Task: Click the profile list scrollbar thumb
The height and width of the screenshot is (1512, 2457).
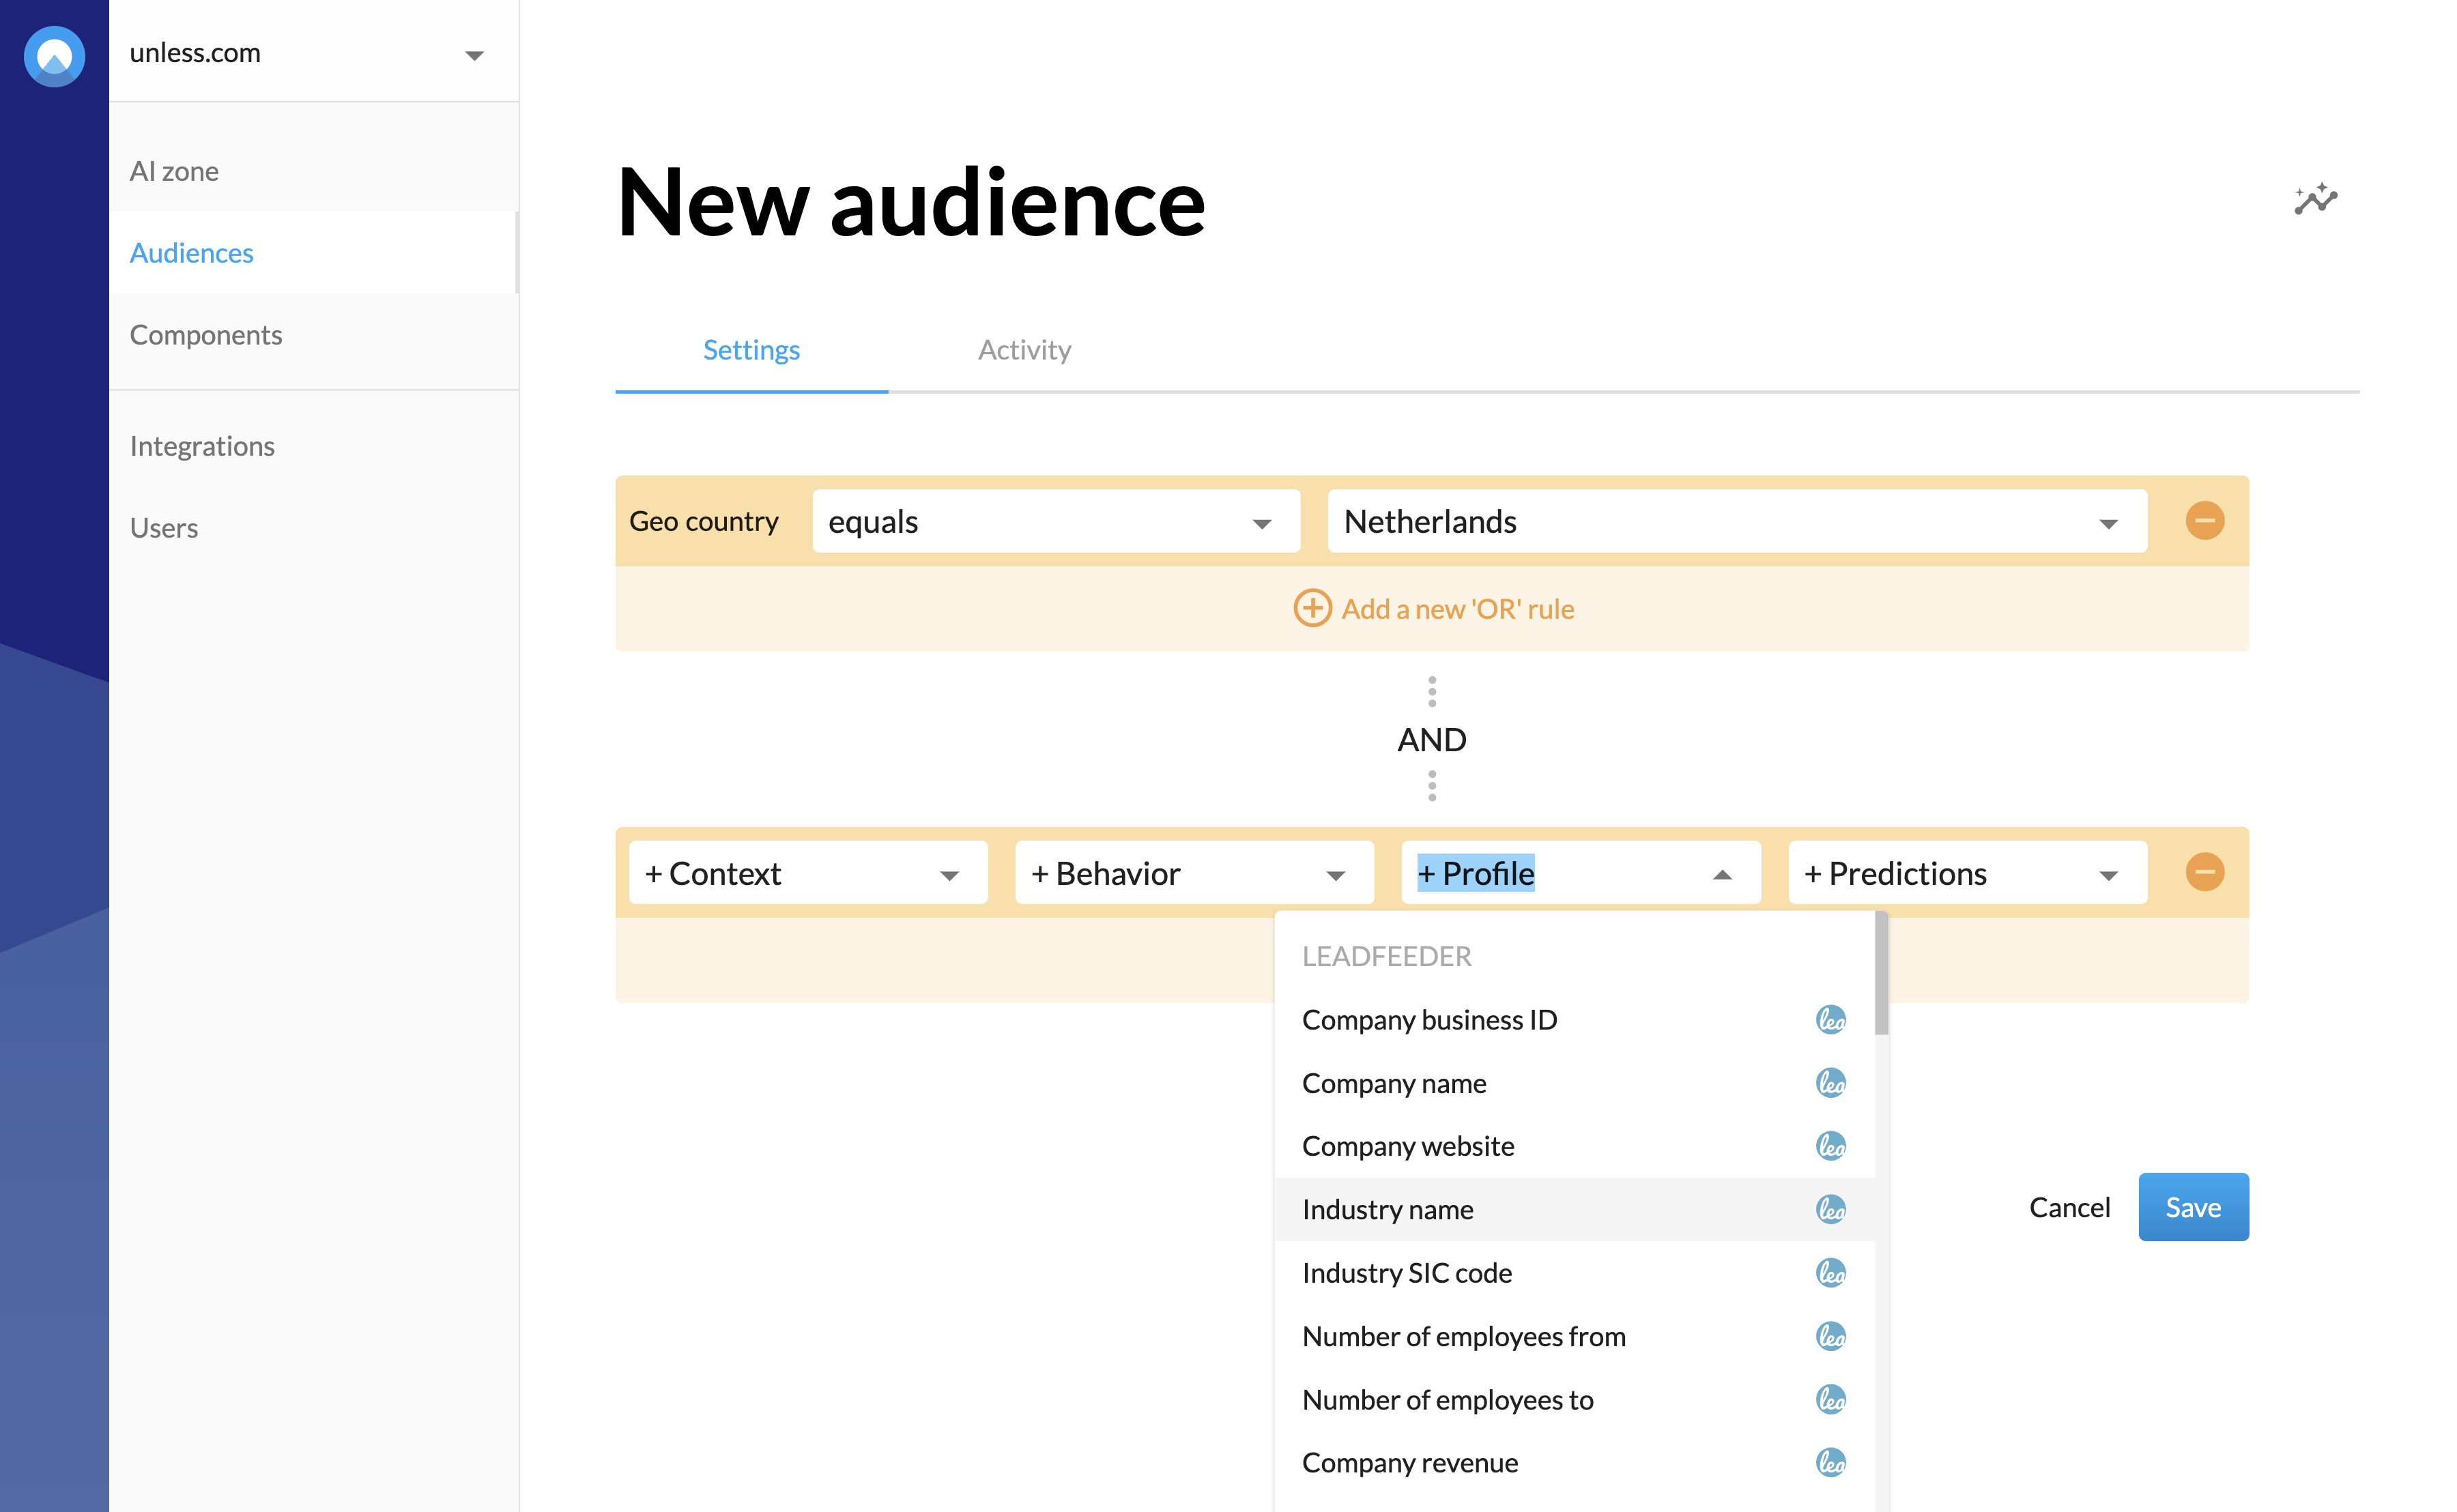Action: [1881, 973]
